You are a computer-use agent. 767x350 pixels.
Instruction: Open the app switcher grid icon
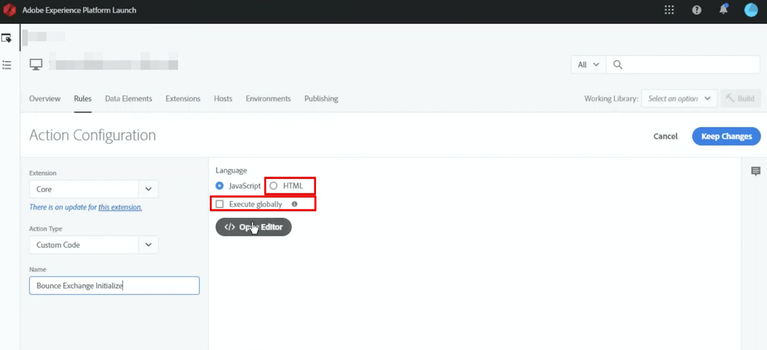(669, 10)
